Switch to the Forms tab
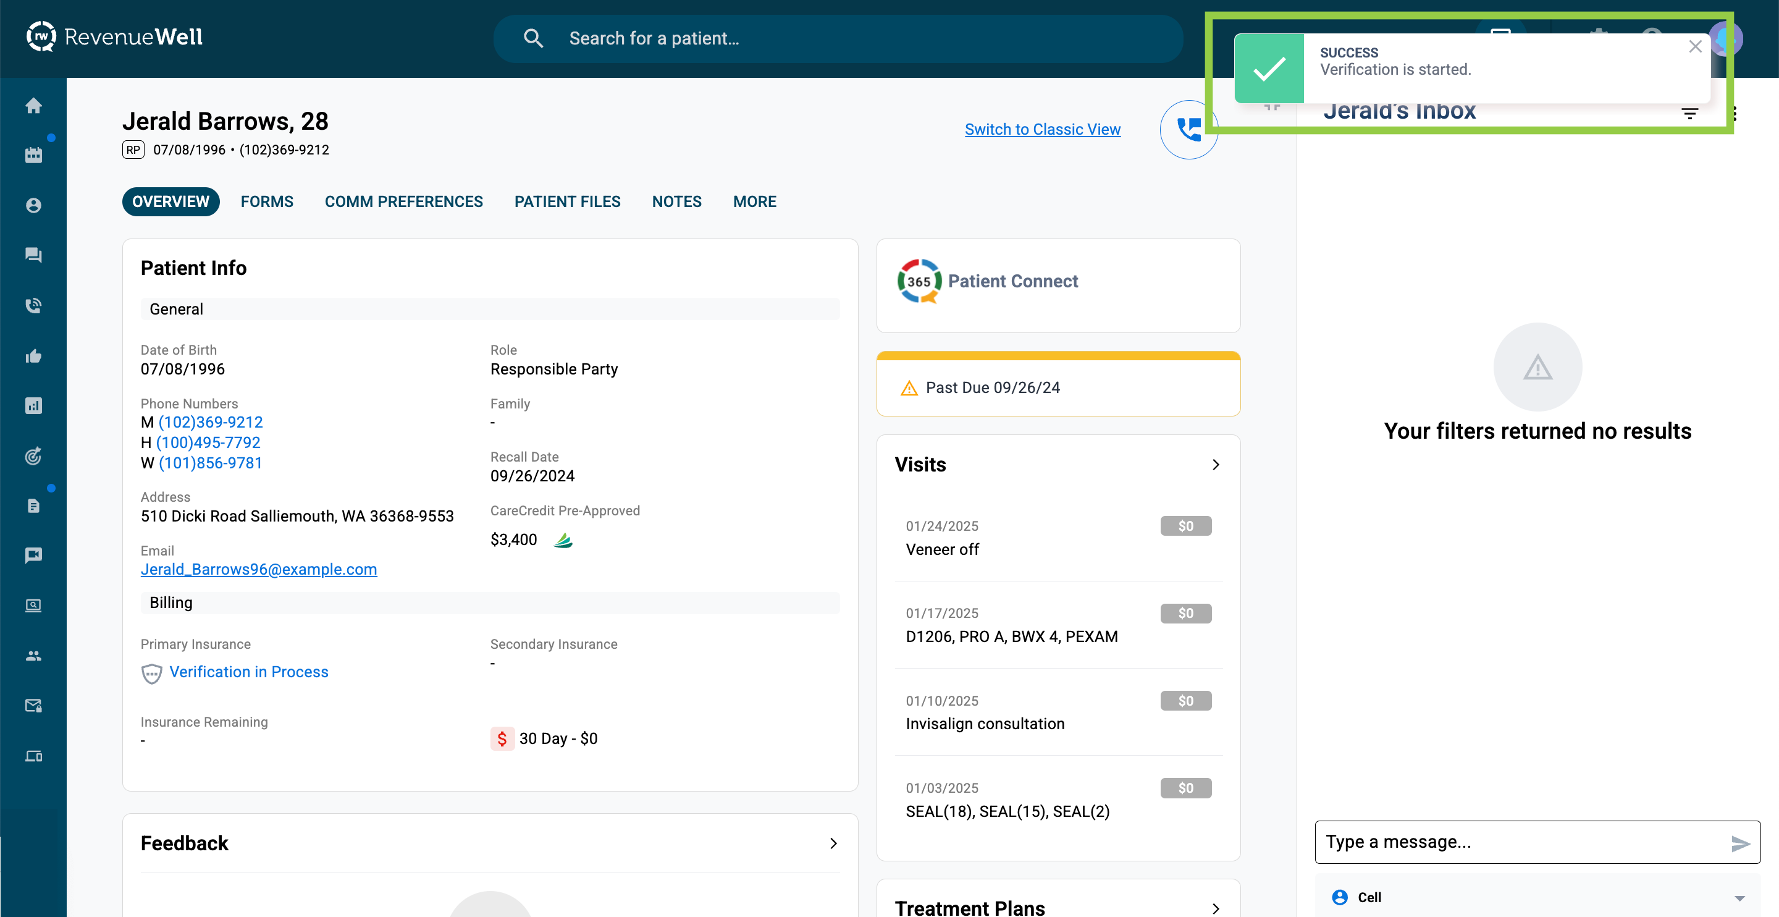 coord(267,202)
